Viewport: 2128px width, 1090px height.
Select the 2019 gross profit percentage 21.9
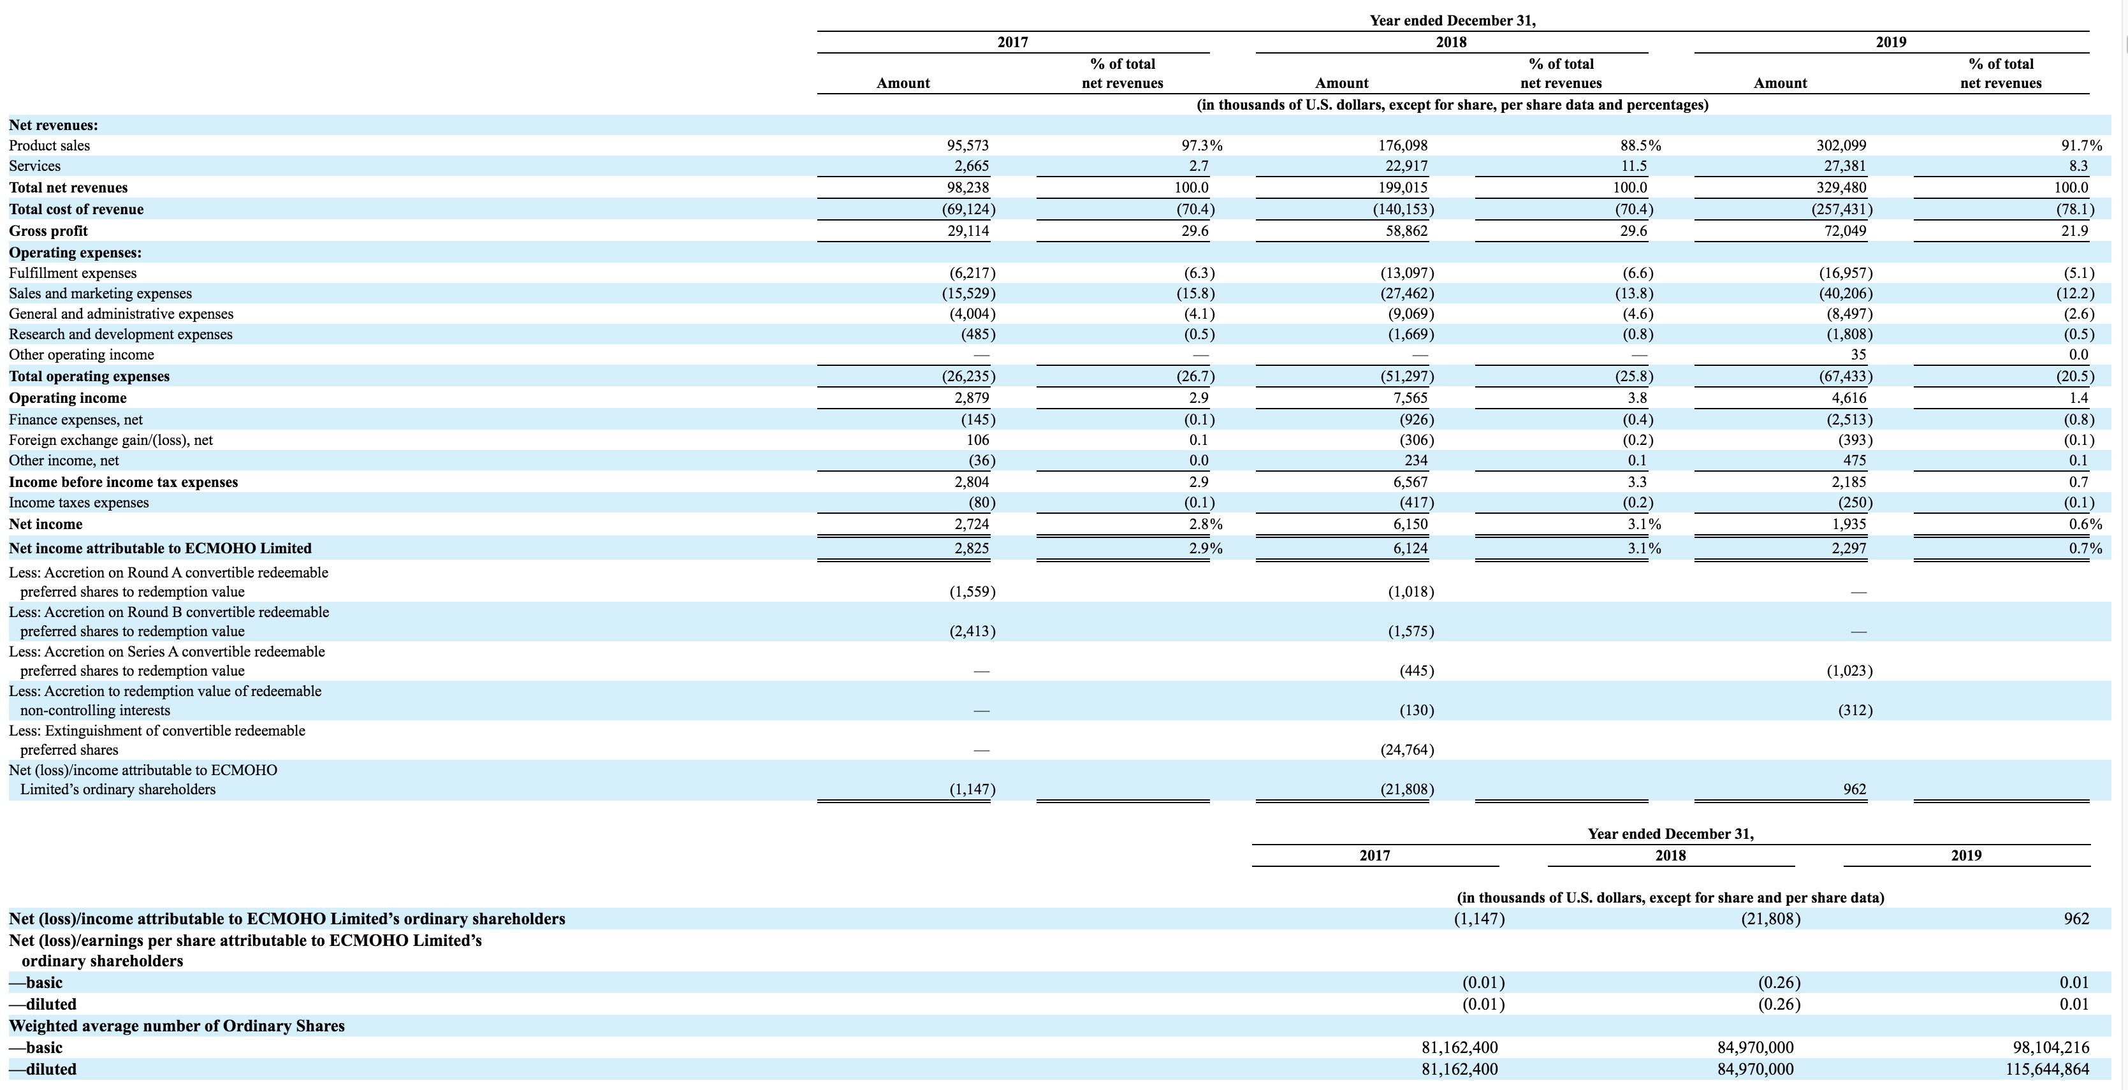pos(2073,231)
